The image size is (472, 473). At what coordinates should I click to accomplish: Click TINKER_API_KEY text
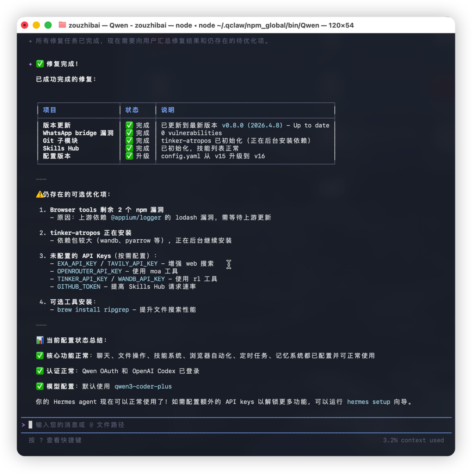(82, 279)
